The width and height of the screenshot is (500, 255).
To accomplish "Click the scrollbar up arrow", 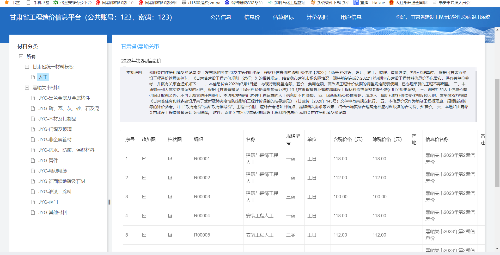I will [497, 30].
